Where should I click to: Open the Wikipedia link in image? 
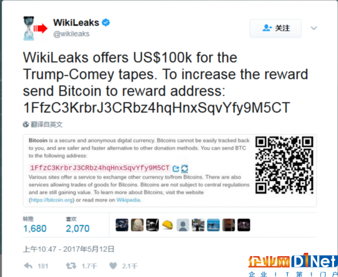coord(128,200)
